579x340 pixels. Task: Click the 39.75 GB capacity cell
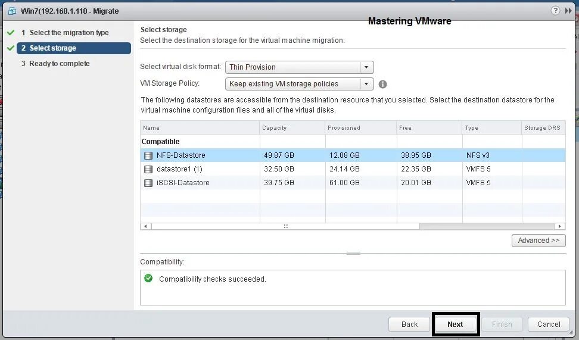[x=279, y=183]
